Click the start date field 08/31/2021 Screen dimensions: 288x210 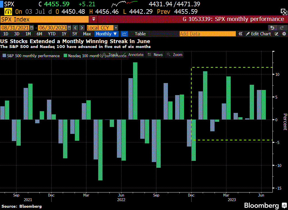click(15, 28)
